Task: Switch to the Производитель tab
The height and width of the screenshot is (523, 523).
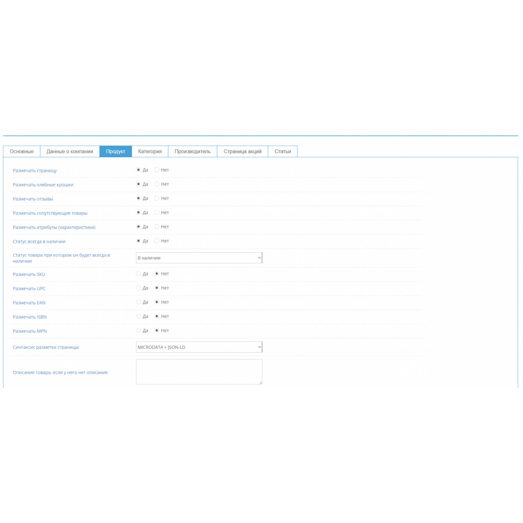Action: pyautogui.click(x=192, y=151)
